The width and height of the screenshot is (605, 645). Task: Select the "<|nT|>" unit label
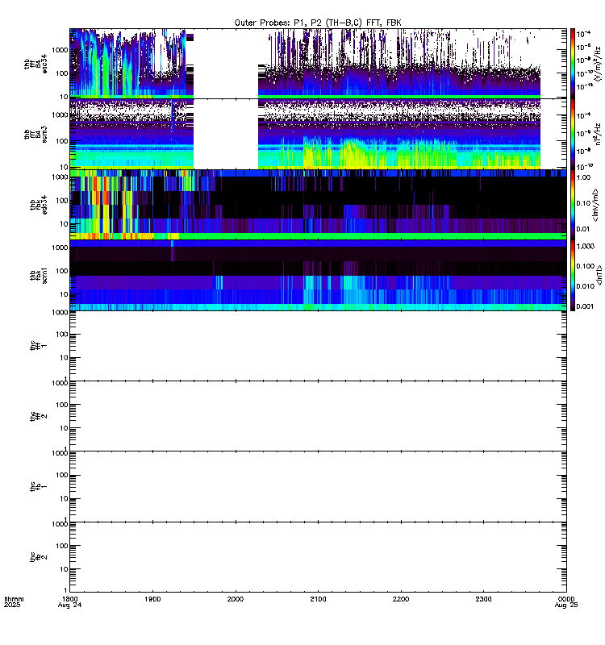click(x=599, y=275)
